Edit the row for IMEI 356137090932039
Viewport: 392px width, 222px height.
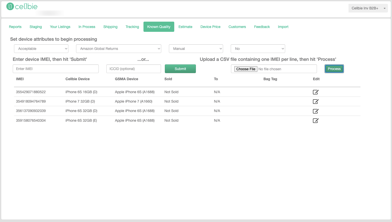click(316, 111)
